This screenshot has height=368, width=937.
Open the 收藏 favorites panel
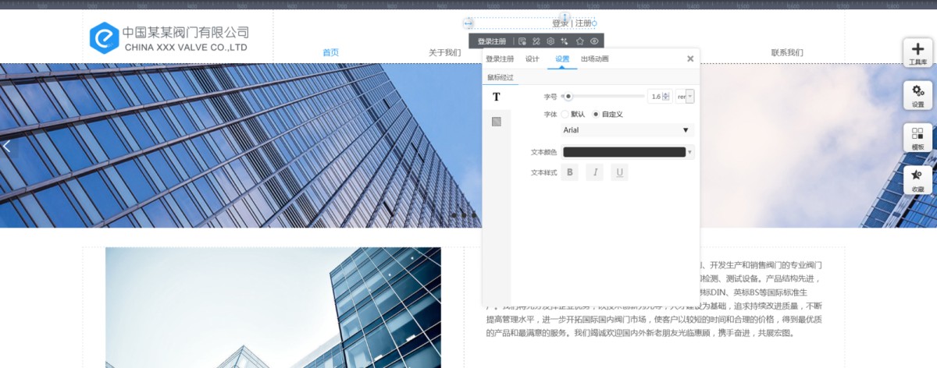(917, 180)
